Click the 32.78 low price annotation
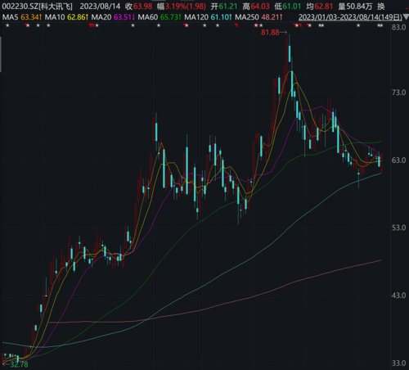The image size is (409, 370). 19,364
